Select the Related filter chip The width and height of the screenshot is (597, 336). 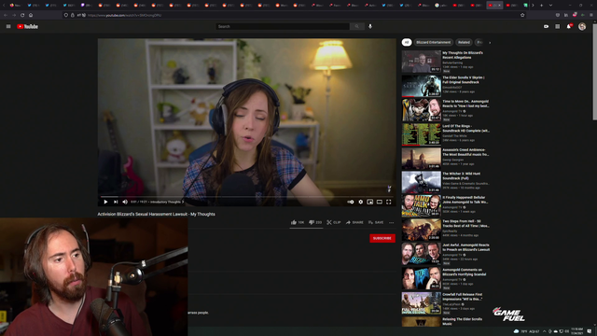(464, 42)
